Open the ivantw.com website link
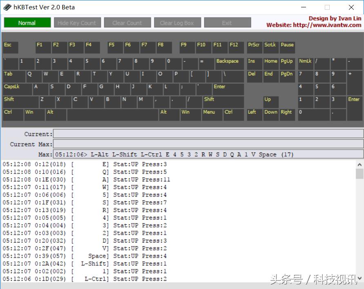 [314, 25]
